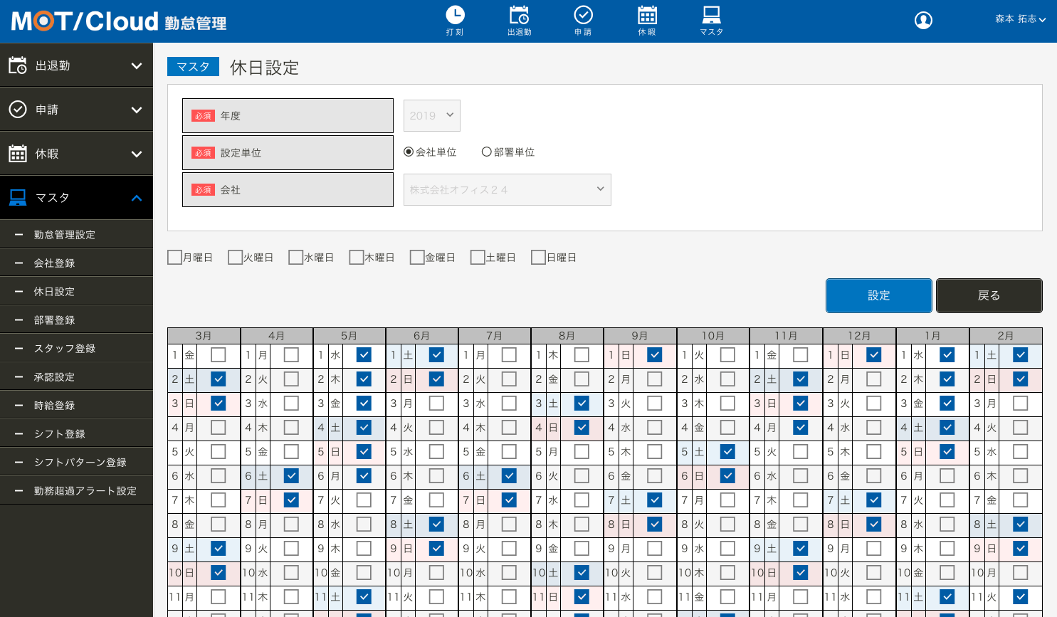1057x617 pixels.
Task: Select the 部署単位 radio button
Action: coord(487,152)
